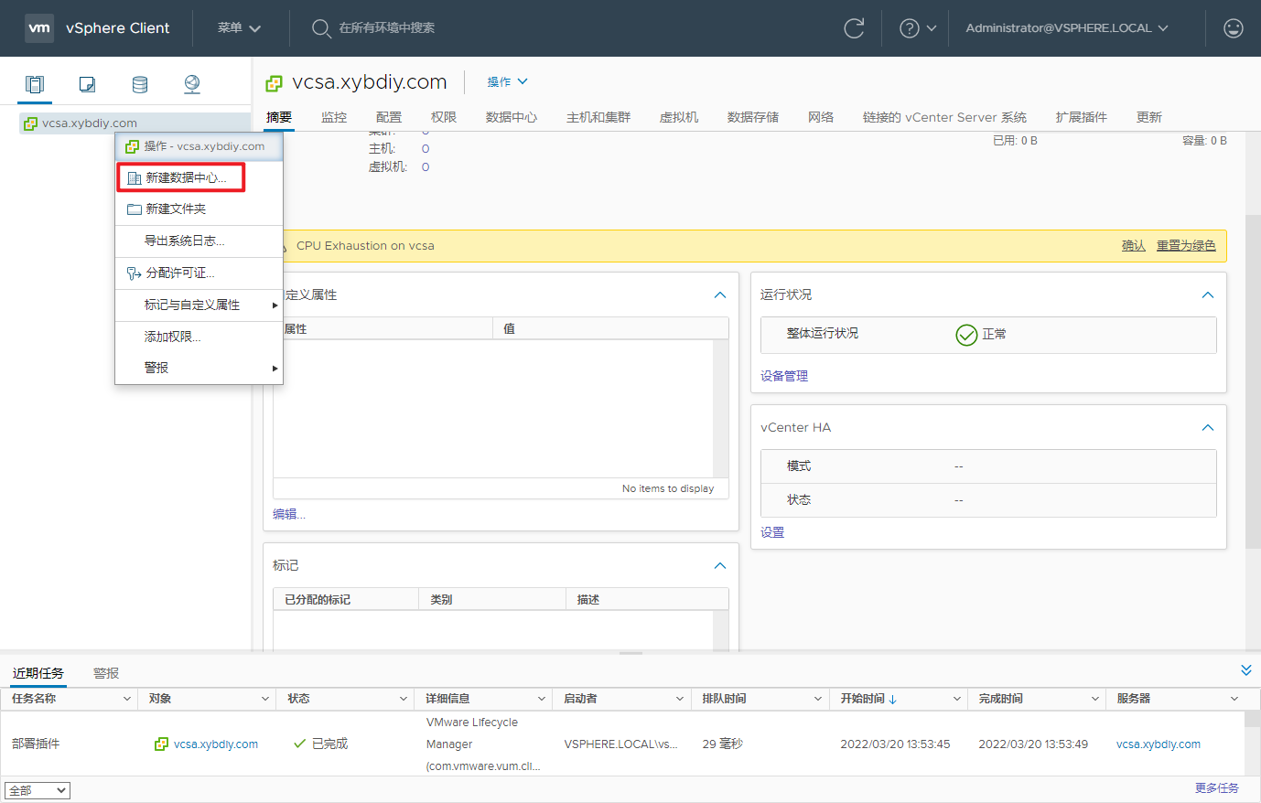Click the feedback smiley icon

tap(1233, 28)
